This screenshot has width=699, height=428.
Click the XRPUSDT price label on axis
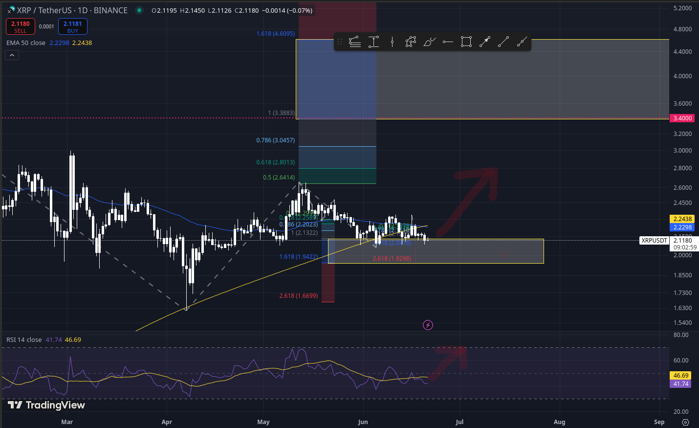tap(654, 240)
